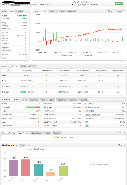The height and width of the screenshot is (185, 127).
Task: Click lock icon beside Commissions
Action: coord(39,126)
